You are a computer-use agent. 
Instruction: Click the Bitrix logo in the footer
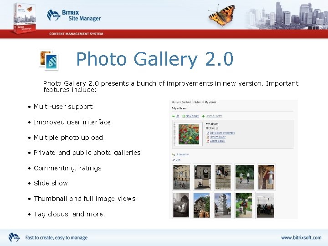click(14, 237)
